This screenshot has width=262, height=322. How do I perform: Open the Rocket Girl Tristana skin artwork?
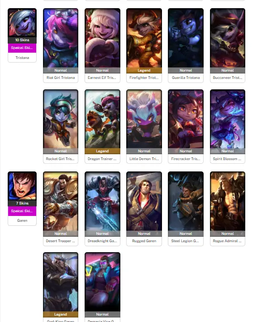click(x=61, y=119)
